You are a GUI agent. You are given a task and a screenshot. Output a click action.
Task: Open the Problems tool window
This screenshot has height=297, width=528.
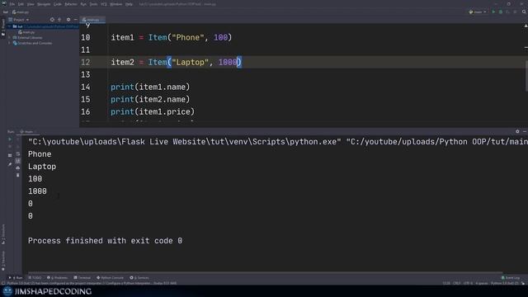(57, 278)
